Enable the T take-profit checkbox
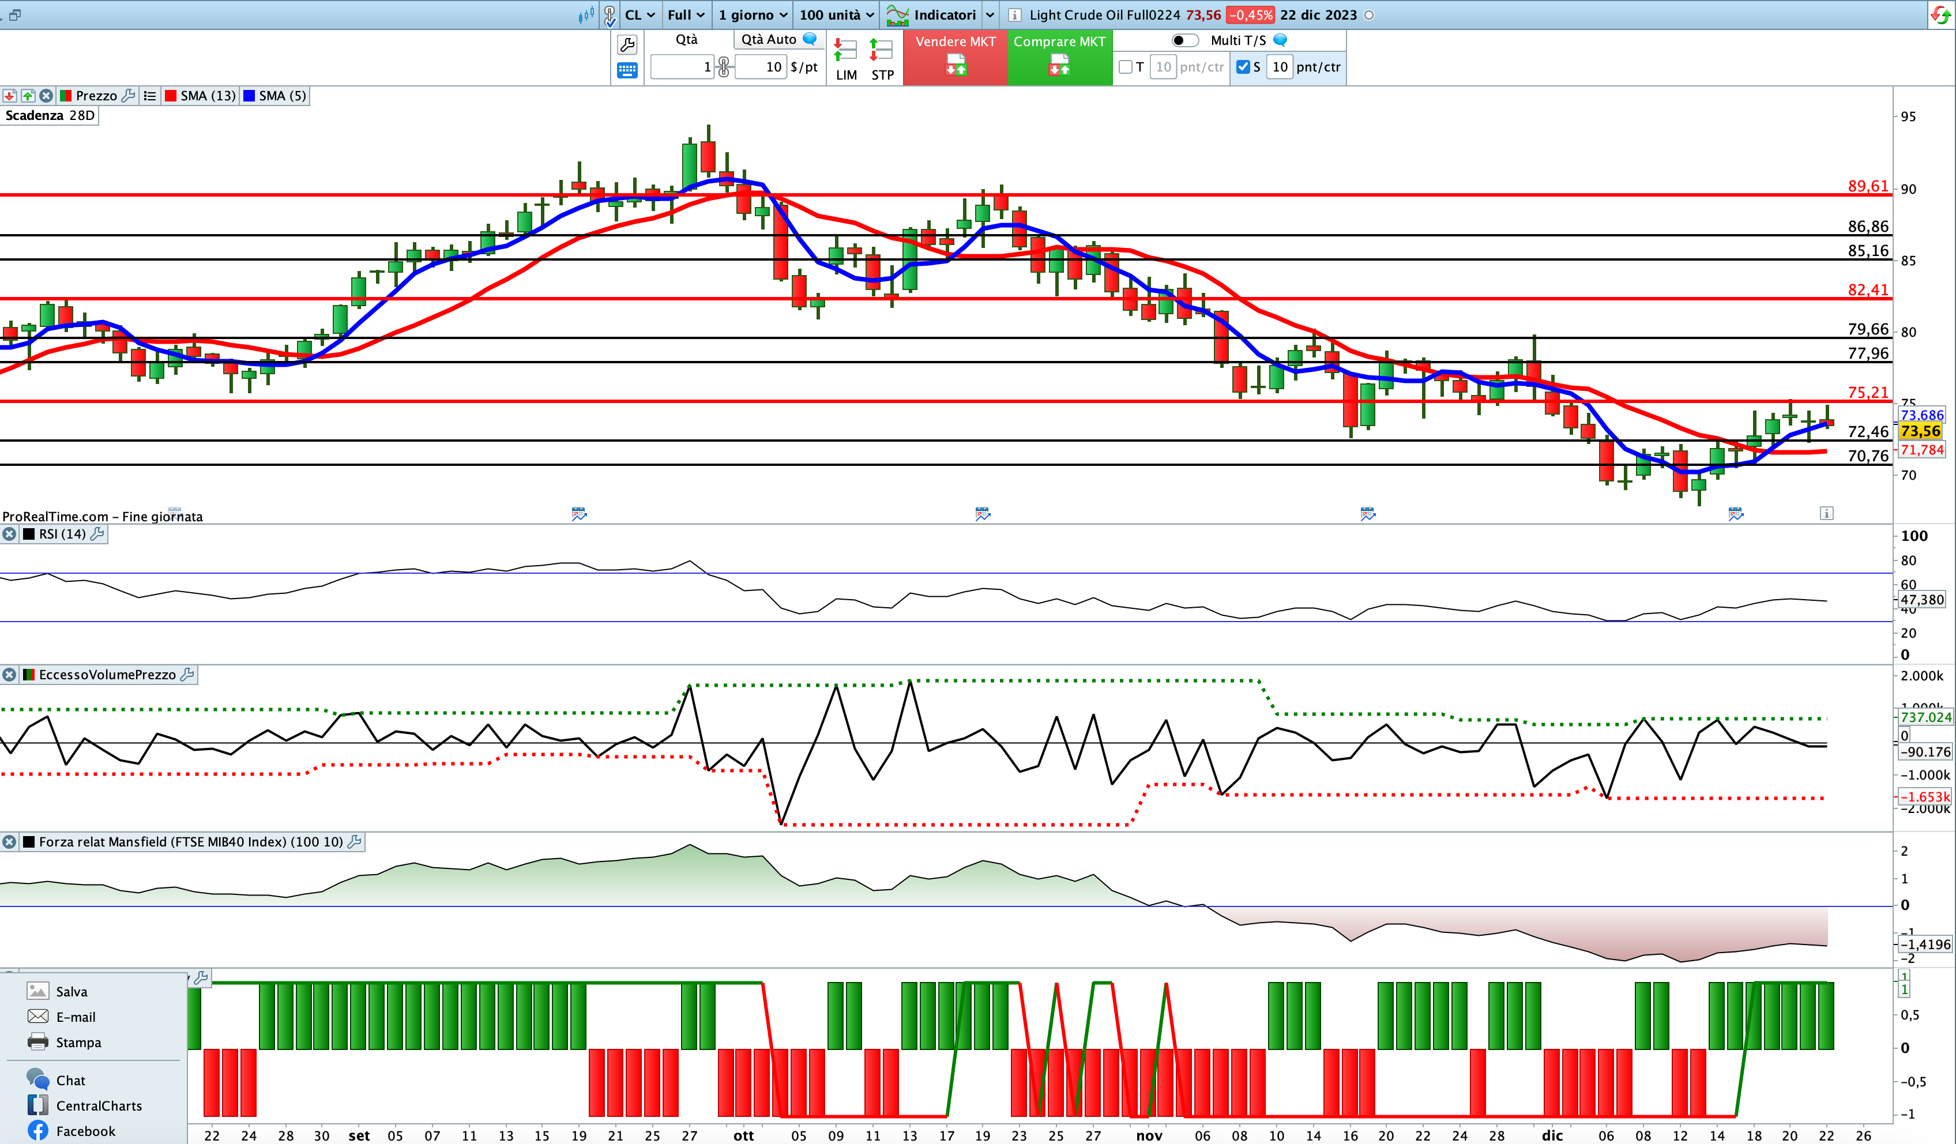The width and height of the screenshot is (1956, 1144). tap(1126, 67)
